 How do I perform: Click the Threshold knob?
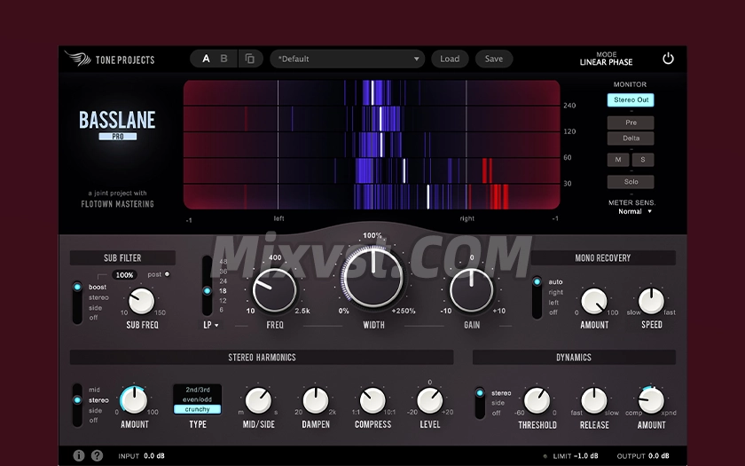(537, 400)
